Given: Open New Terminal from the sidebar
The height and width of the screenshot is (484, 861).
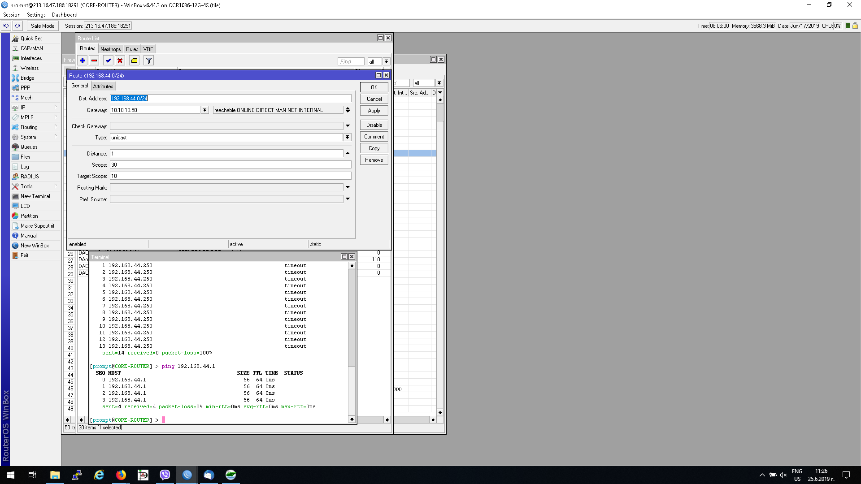Looking at the screenshot, I should pyautogui.click(x=35, y=196).
